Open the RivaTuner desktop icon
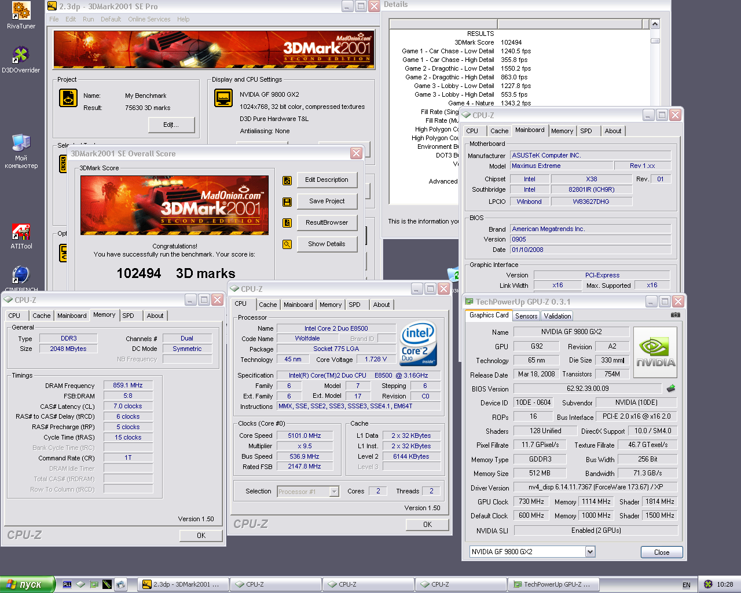Screen dimensions: 741x593 (21, 12)
